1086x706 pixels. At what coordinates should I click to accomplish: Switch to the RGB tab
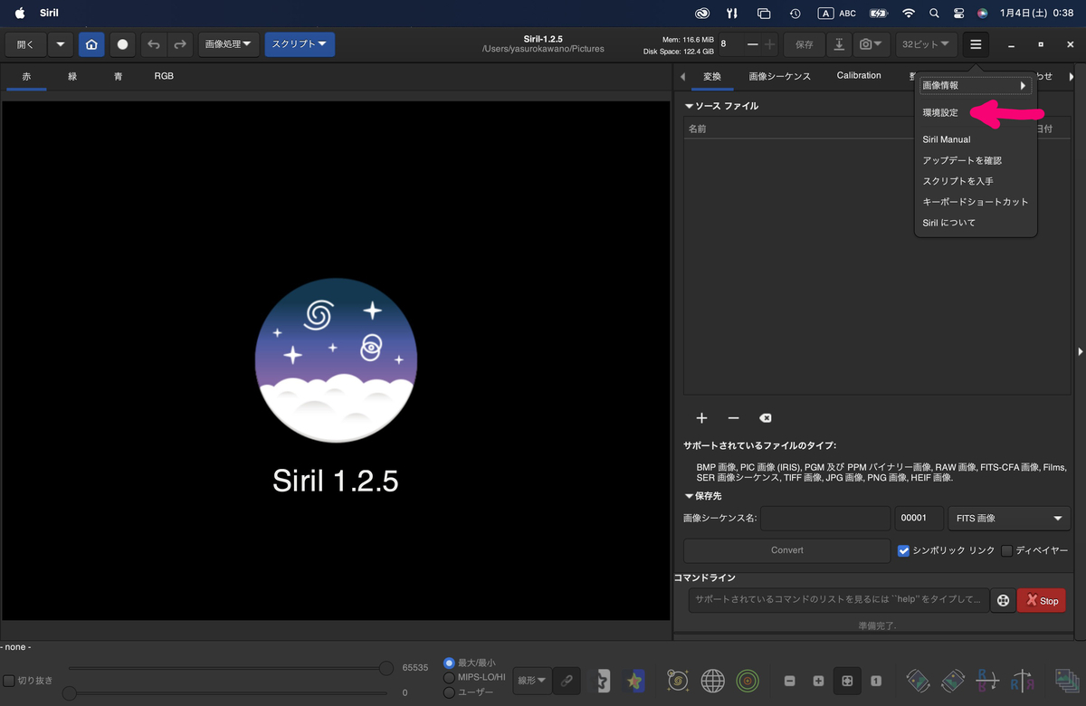click(164, 77)
